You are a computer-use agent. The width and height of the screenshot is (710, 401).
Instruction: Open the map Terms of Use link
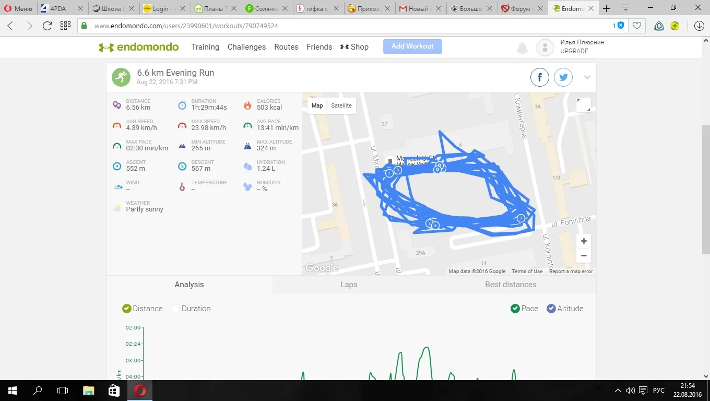coord(527,272)
